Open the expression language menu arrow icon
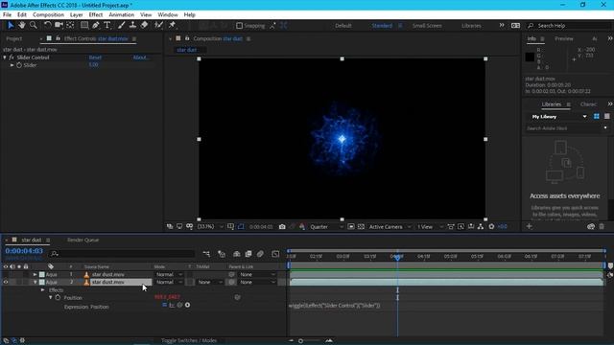This screenshot has height=345, width=614. coord(188,305)
